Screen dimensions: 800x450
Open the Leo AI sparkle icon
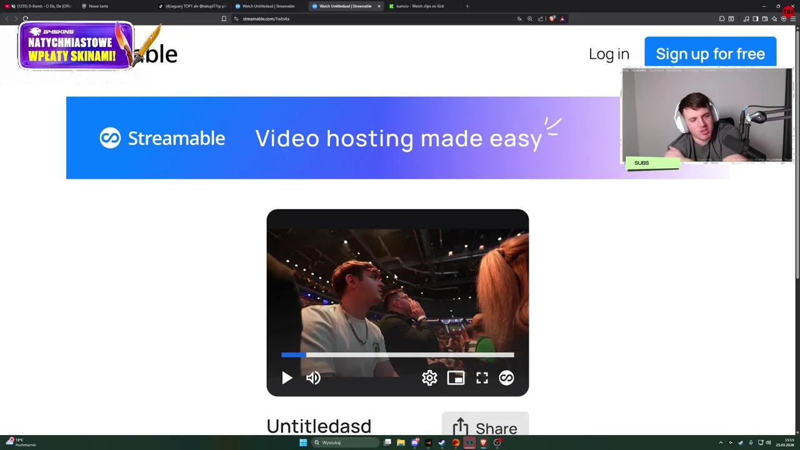(x=774, y=19)
